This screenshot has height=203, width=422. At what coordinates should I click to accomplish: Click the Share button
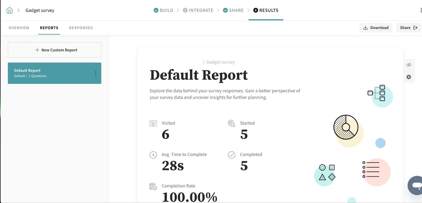coord(408,28)
